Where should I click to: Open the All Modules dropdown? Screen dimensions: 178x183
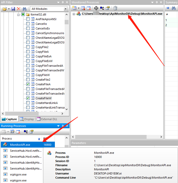(x=65, y=9)
